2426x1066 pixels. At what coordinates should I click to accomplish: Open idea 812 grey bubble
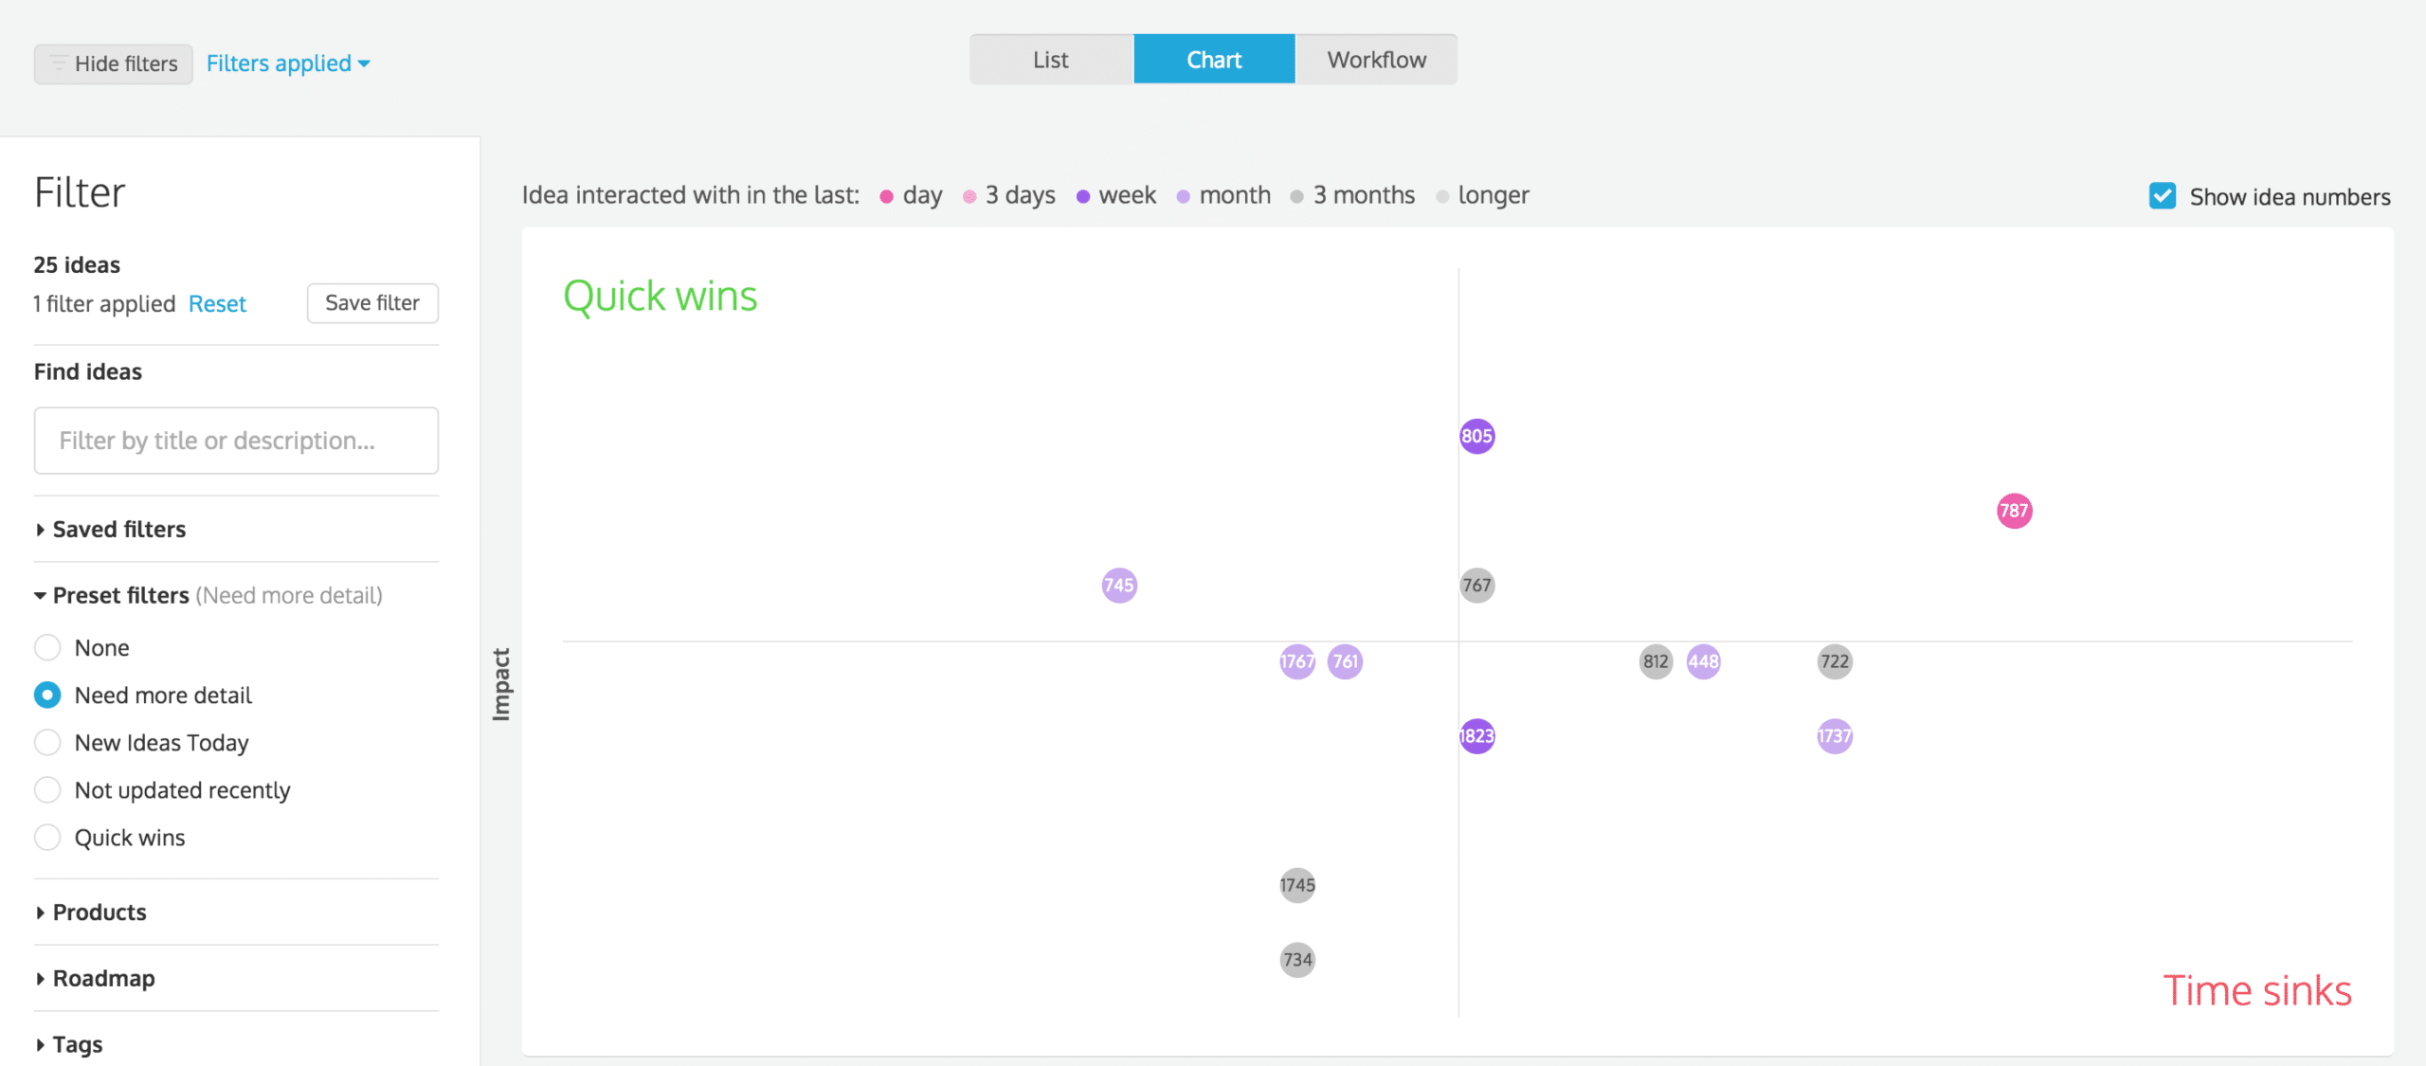point(1657,661)
